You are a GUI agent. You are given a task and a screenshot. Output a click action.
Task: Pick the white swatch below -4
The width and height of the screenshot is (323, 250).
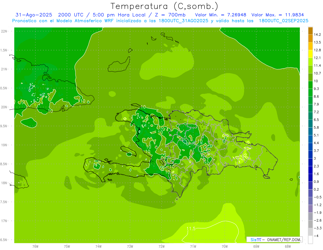[x=310, y=240]
